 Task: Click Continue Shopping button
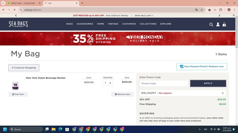click(24, 68)
